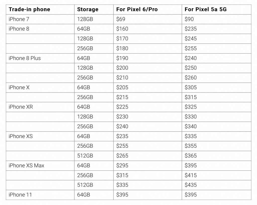This screenshot has width=257, height=205.
Task: Click the $160 price for iPhone 8
Action: pyautogui.click(x=122, y=29)
